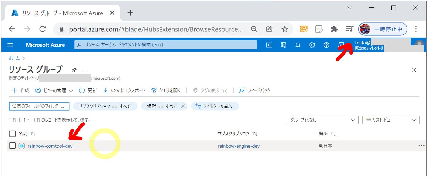The width and height of the screenshot is (429, 178).
Task: Open the Chrome zoom magnifier icon
Action: tap(254, 29)
